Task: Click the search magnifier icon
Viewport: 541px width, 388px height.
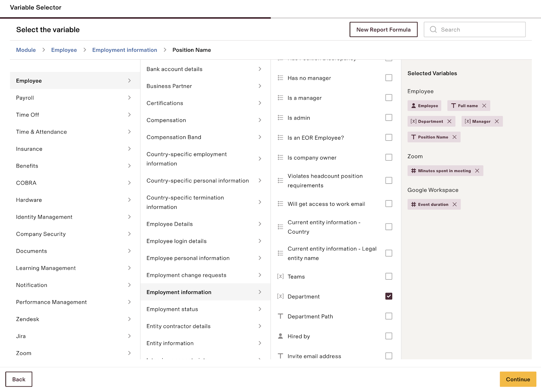Action: [x=433, y=29]
